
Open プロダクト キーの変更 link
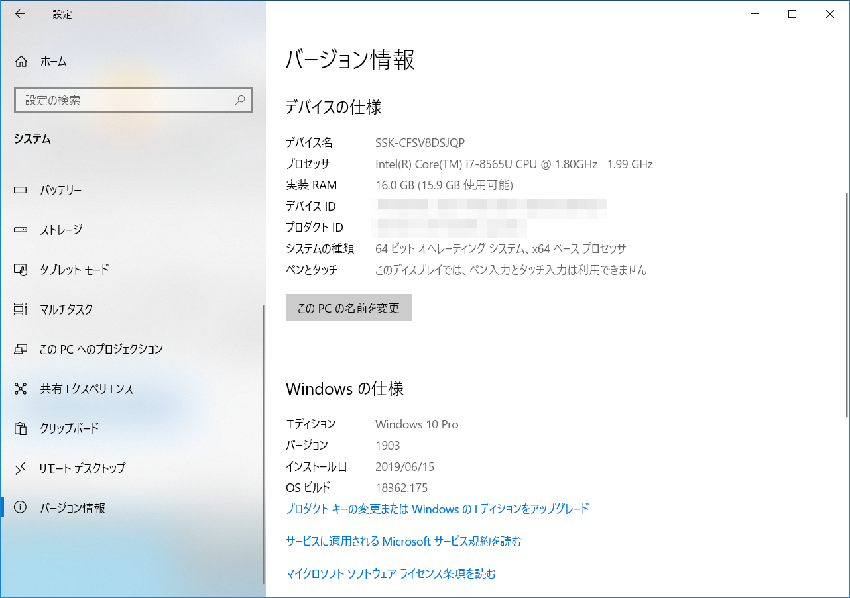[x=438, y=509]
